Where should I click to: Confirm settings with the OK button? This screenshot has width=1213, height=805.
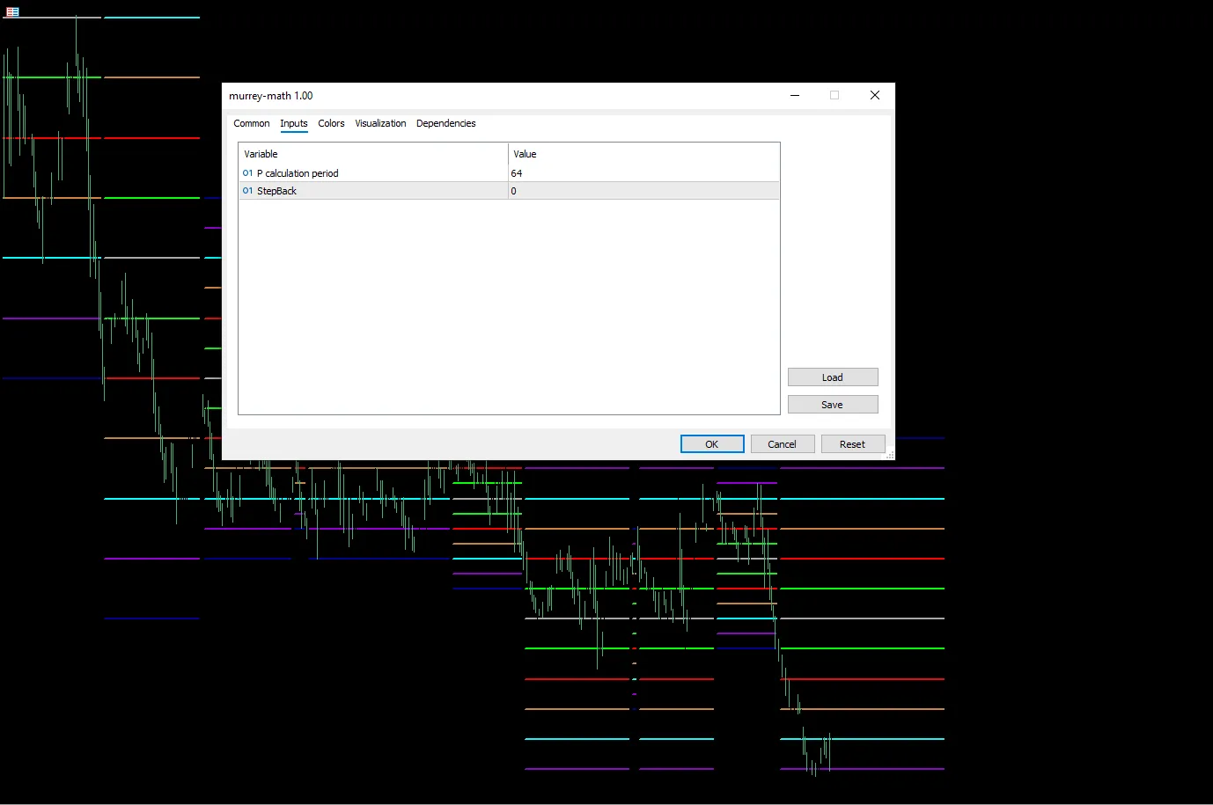[711, 444]
